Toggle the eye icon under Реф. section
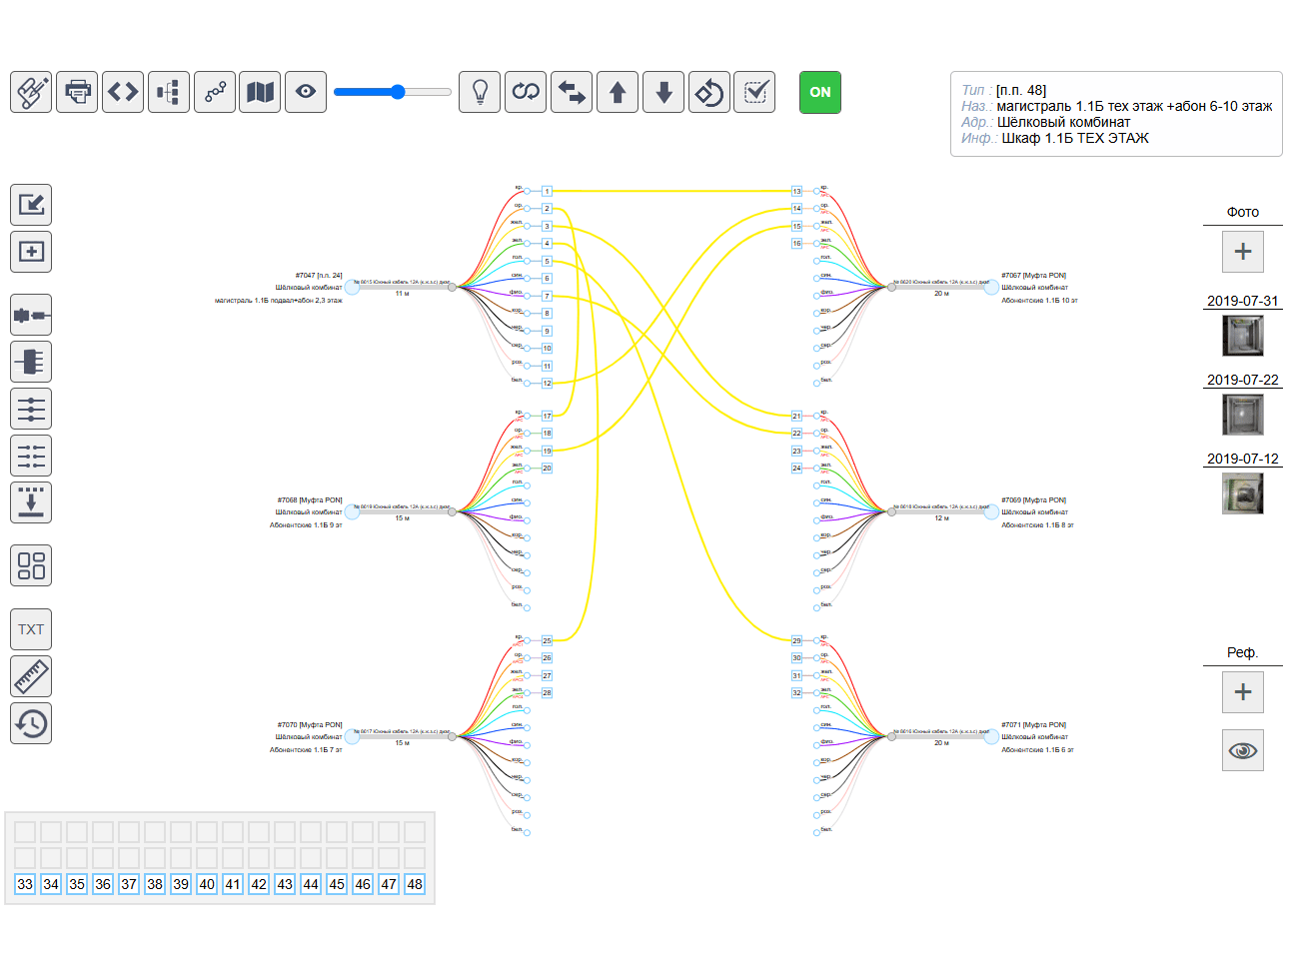This screenshot has height=970, width=1293. click(x=1243, y=750)
